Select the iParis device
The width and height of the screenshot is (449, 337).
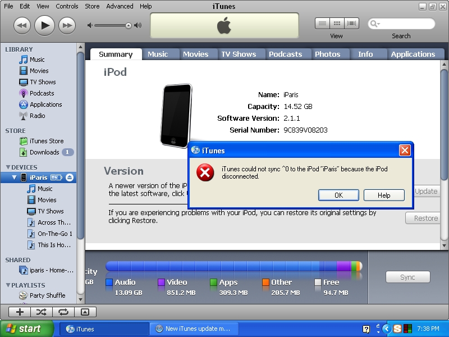[x=38, y=177]
